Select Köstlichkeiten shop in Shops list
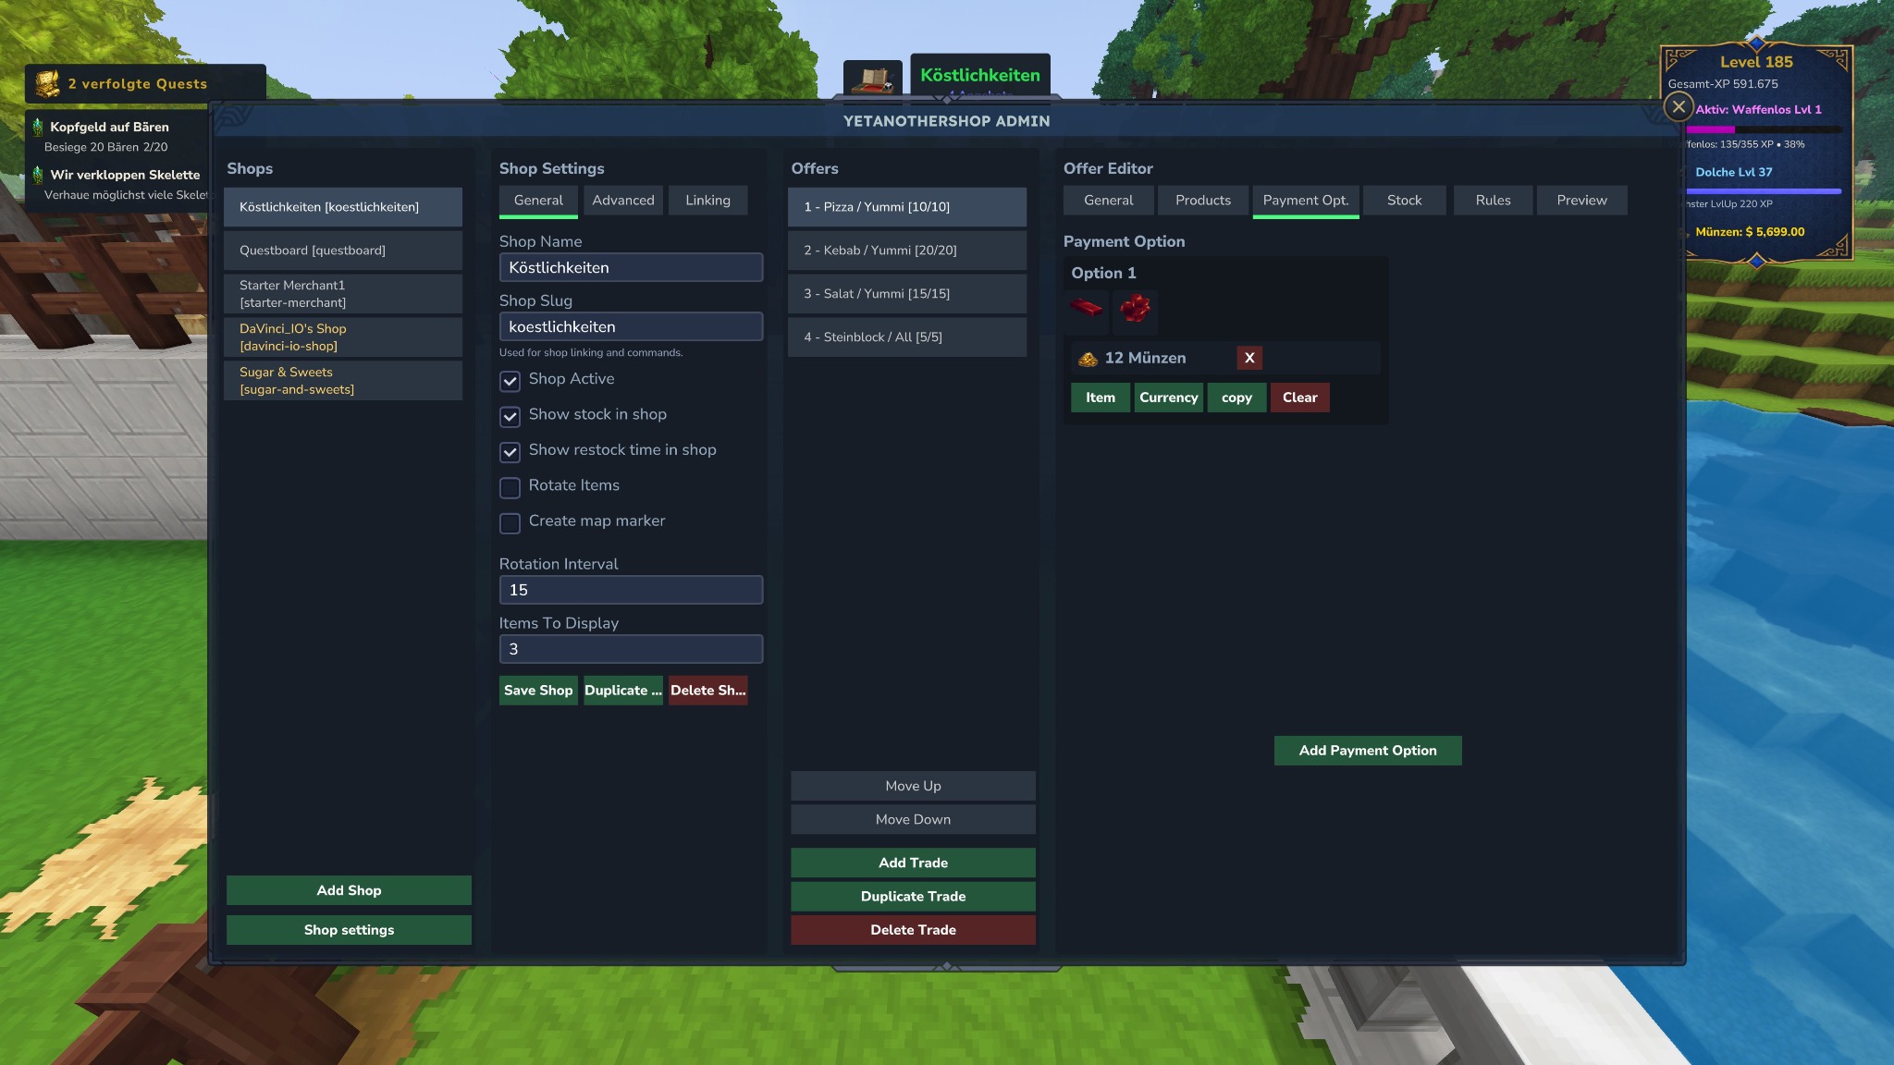 point(343,207)
